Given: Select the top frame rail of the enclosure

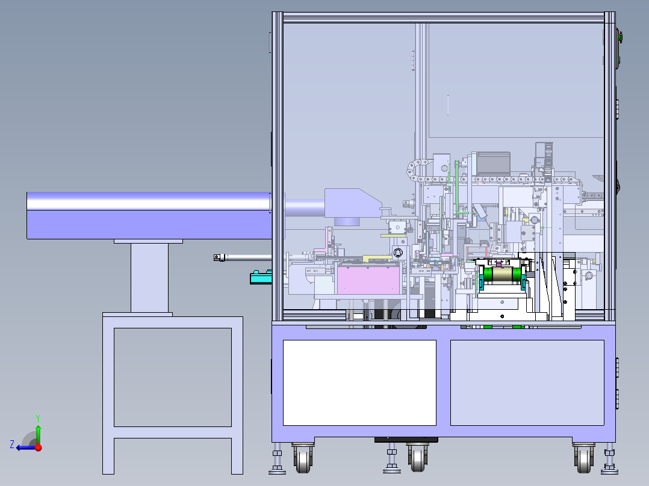Looking at the screenshot, I should (444, 17).
